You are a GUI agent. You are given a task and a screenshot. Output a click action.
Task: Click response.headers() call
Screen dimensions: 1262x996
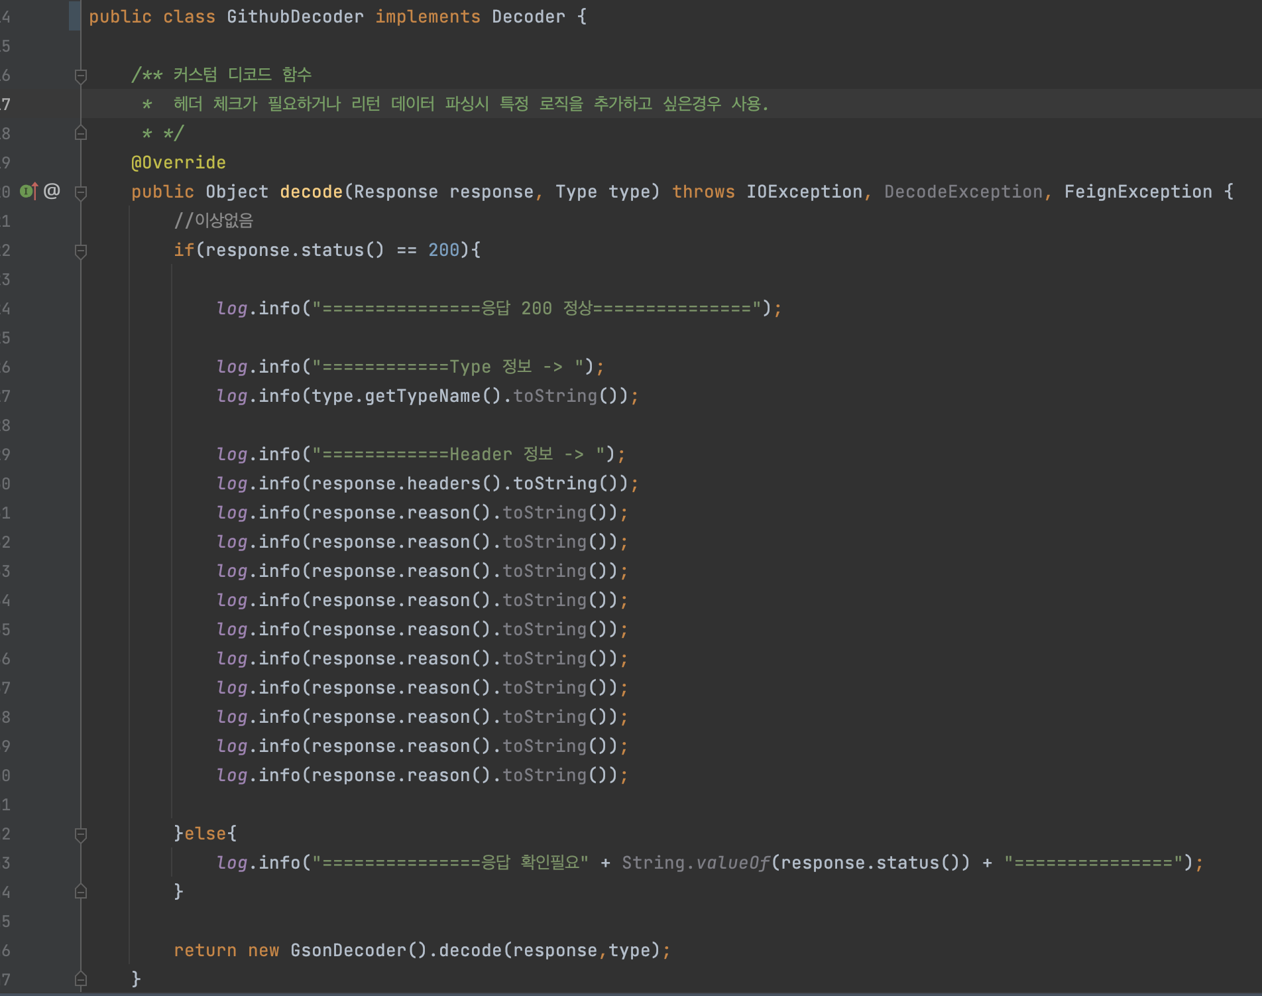[x=406, y=483]
